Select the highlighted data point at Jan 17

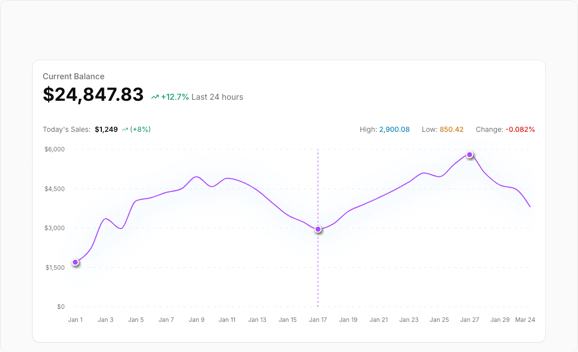click(x=318, y=229)
